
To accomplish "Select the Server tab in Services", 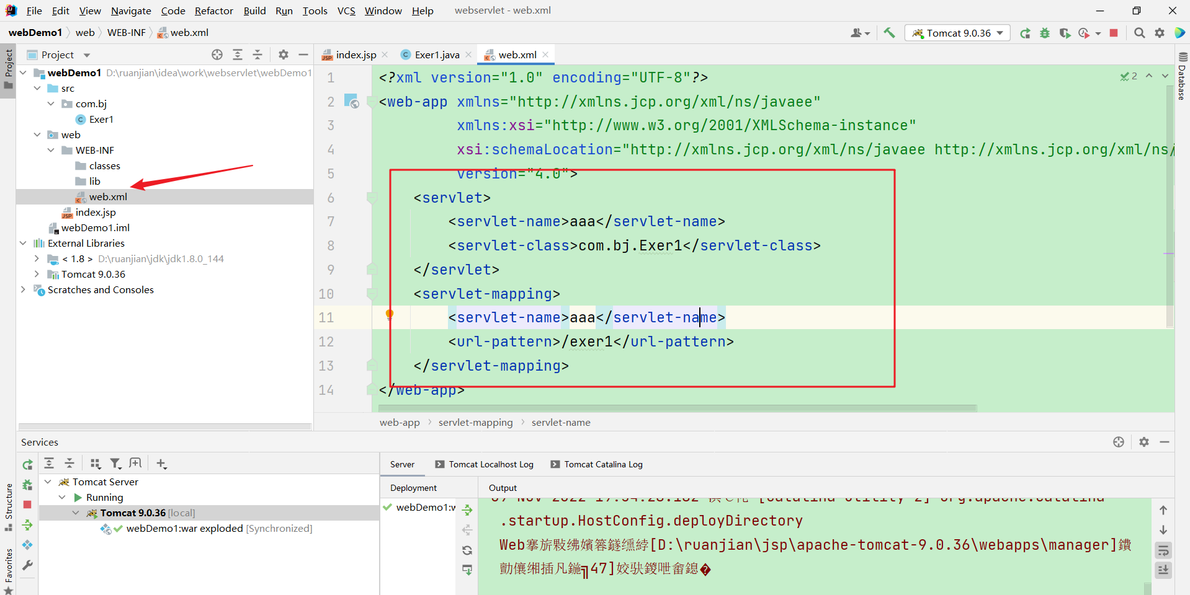I will [x=402, y=464].
